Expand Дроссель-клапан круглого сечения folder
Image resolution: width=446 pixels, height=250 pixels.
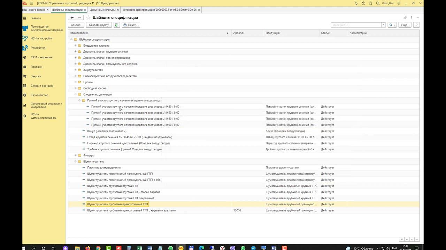tap(75, 52)
